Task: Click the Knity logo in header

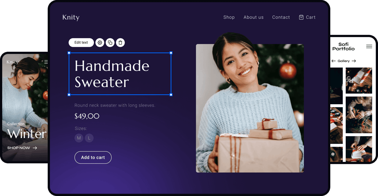Action: (x=71, y=17)
